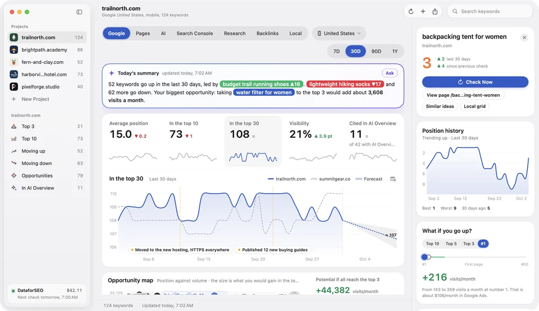Open the In AI Overview filter
This screenshot has height=311, width=539.
47,188
